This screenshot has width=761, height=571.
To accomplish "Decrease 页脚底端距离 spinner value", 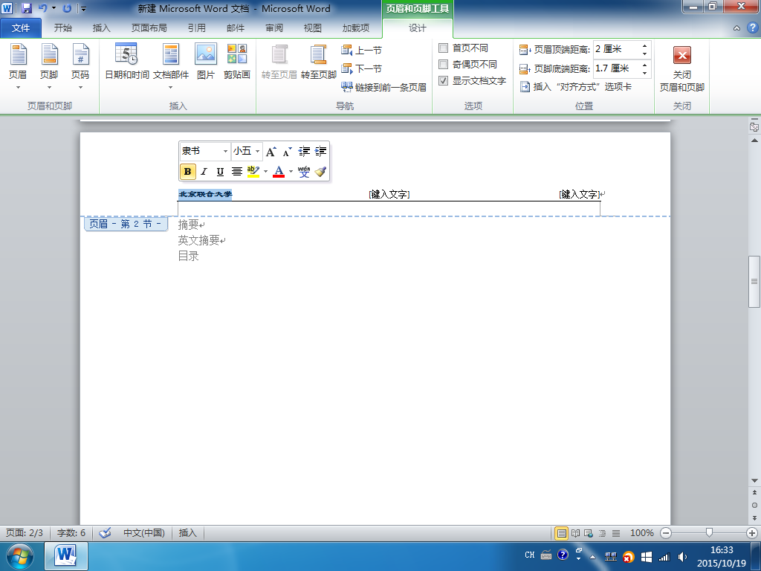I will (x=644, y=73).
